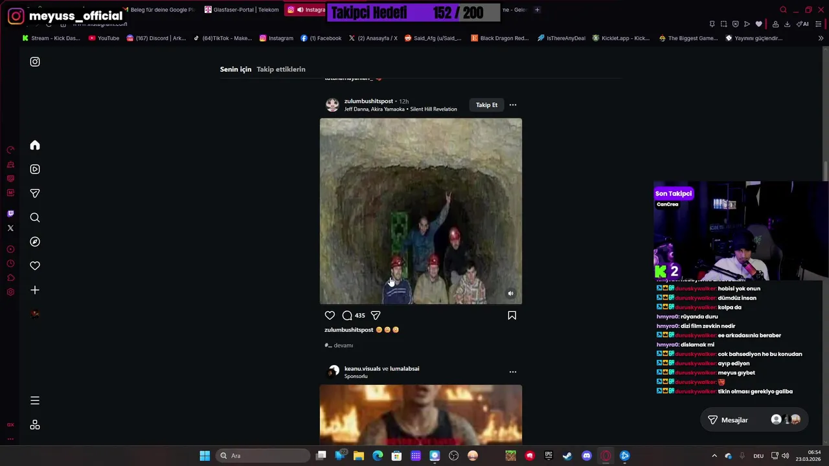
Task: Mute or unmute the cave video
Action: point(510,294)
